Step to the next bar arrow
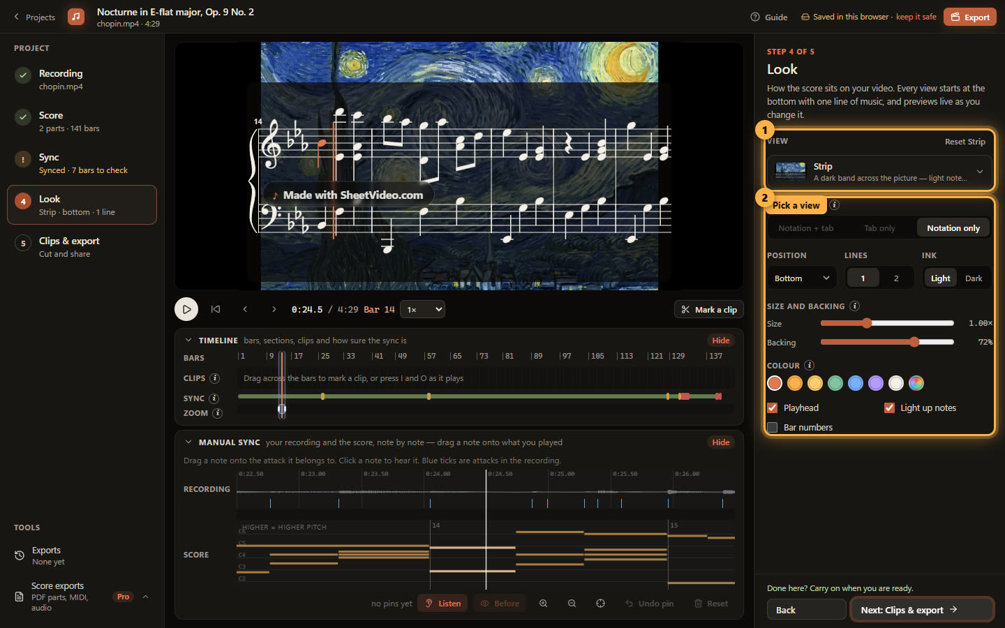 274,309
